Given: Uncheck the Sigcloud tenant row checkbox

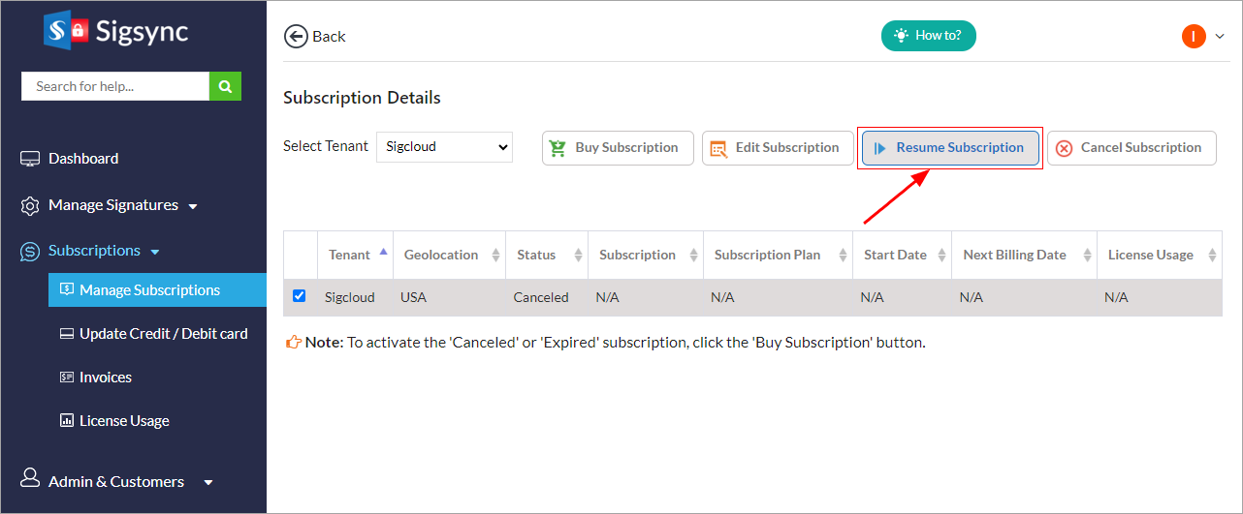Looking at the screenshot, I should [299, 296].
